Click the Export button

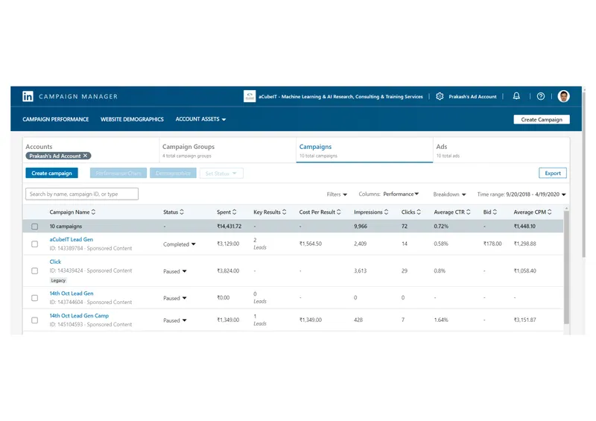tap(553, 173)
